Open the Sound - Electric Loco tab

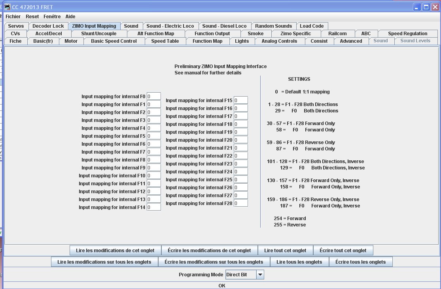click(x=170, y=26)
